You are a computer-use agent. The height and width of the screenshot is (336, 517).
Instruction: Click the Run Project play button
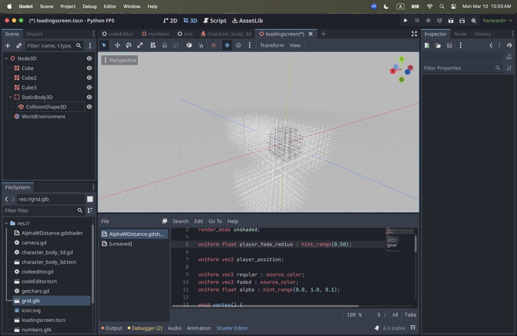(x=405, y=21)
